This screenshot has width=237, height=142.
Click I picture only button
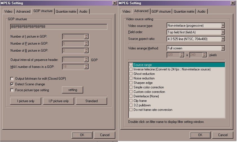pos(26,101)
